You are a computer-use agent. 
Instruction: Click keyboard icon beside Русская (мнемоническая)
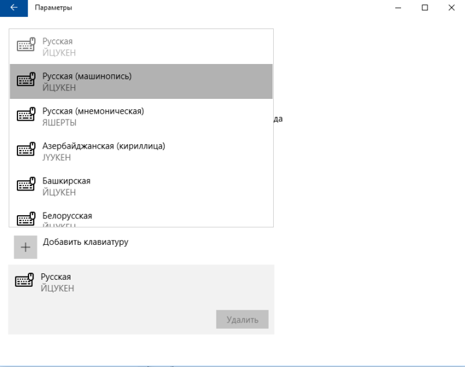[26, 116]
